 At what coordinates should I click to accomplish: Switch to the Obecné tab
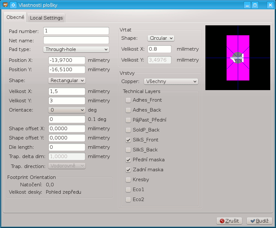coord(15,17)
